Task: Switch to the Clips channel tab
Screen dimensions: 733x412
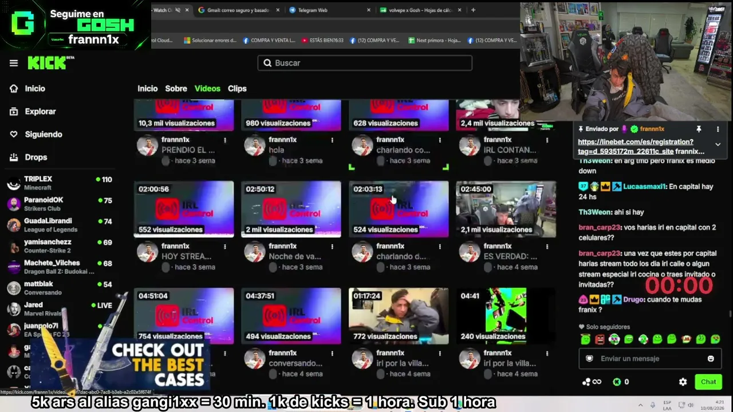Action: (237, 89)
